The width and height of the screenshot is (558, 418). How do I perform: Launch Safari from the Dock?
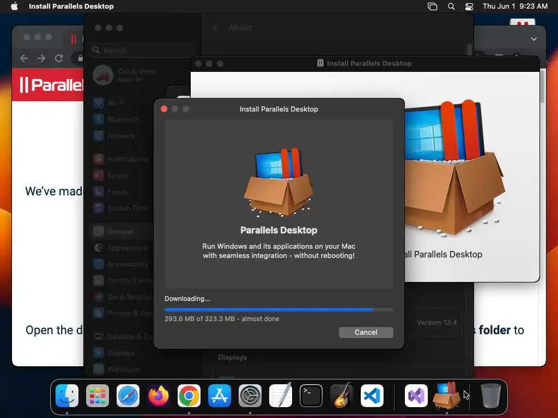click(x=128, y=396)
